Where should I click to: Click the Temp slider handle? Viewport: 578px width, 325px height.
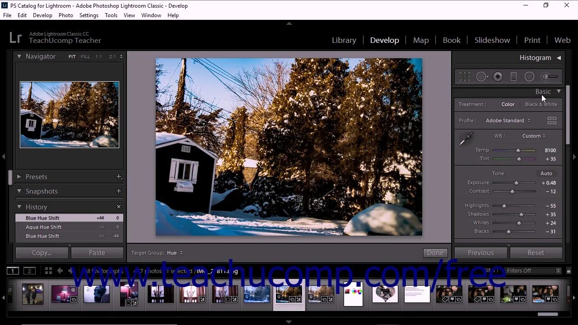(518, 150)
